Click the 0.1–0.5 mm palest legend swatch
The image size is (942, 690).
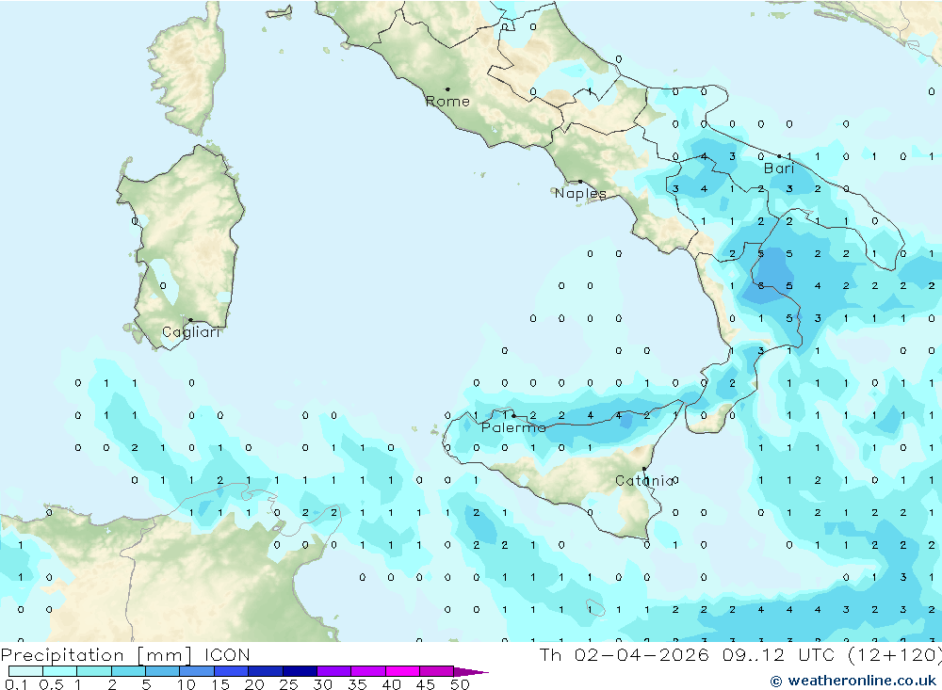(x=25, y=671)
